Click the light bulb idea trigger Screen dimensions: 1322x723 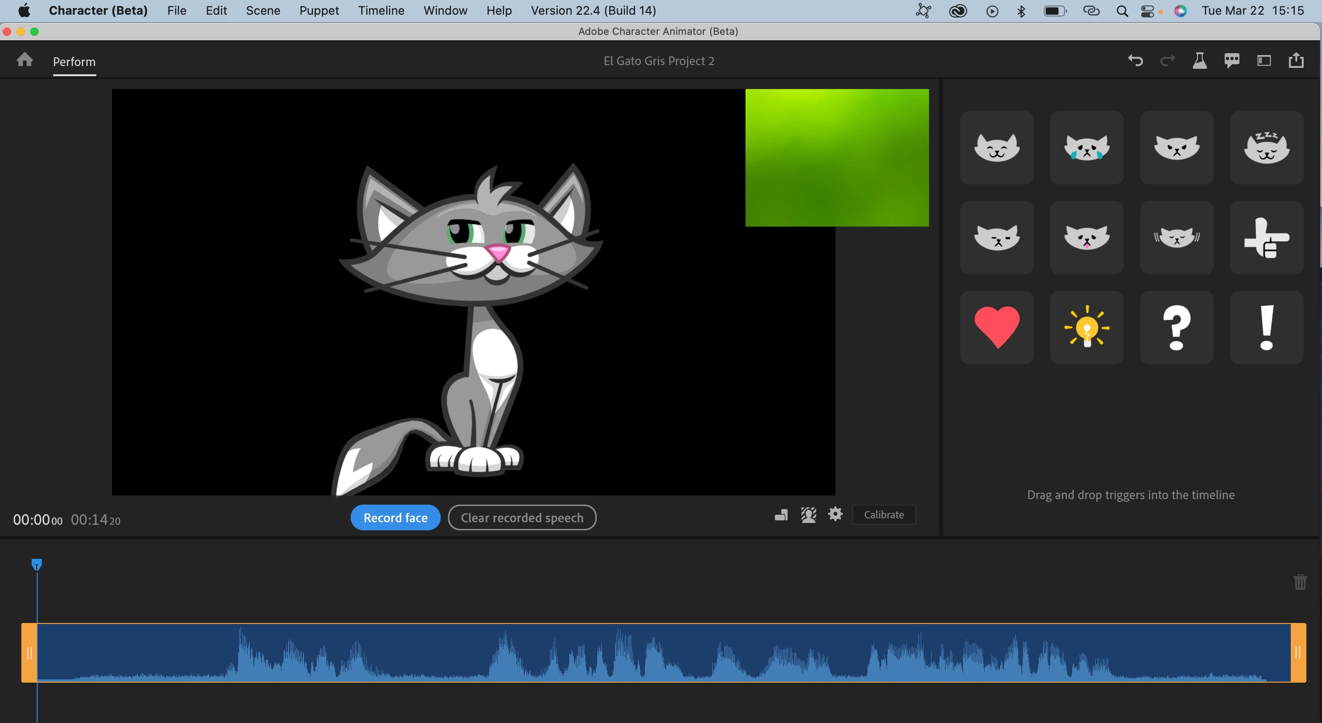point(1087,328)
